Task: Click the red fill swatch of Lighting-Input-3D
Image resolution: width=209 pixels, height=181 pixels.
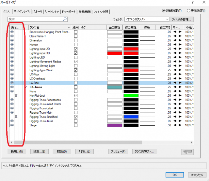Action: (x=115, y=53)
